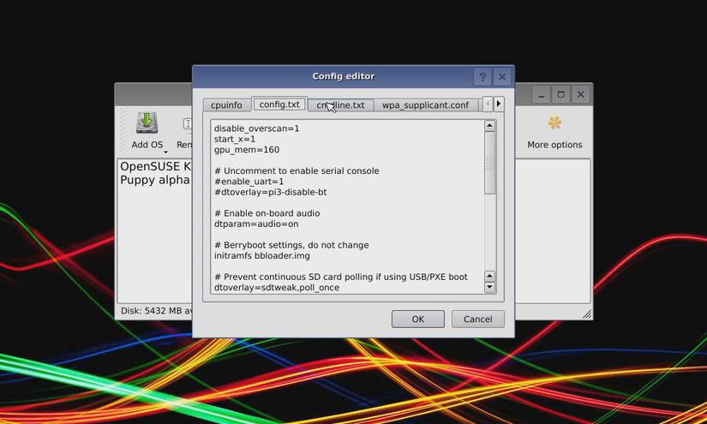Open the wpa_supplicant.conf tab
This screenshot has height=424, width=707.
(425, 105)
